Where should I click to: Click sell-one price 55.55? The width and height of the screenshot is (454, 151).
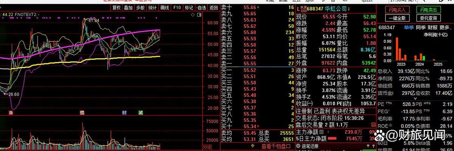(250, 64)
